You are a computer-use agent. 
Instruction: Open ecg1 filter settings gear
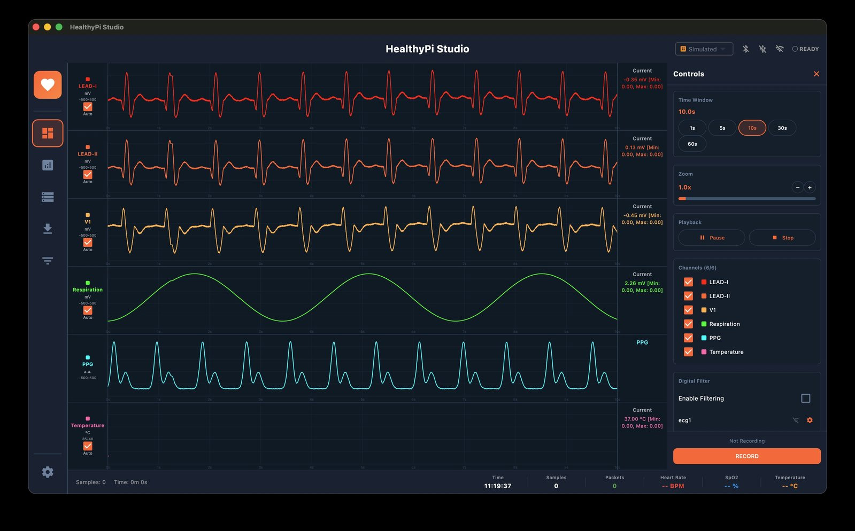[810, 420]
